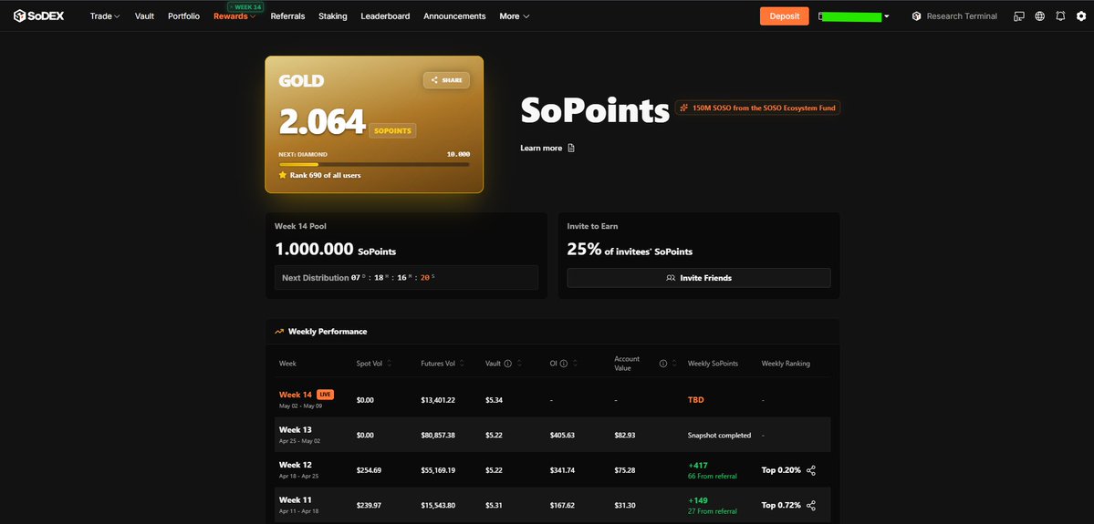The image size is (1094, 524).
Task: Click the Weekly Performance trend icon
Action: pos(279,332)
